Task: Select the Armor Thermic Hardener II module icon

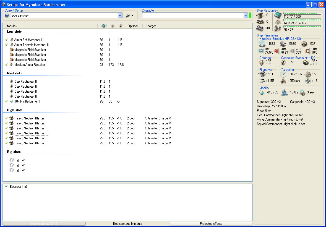Action: 12,45
